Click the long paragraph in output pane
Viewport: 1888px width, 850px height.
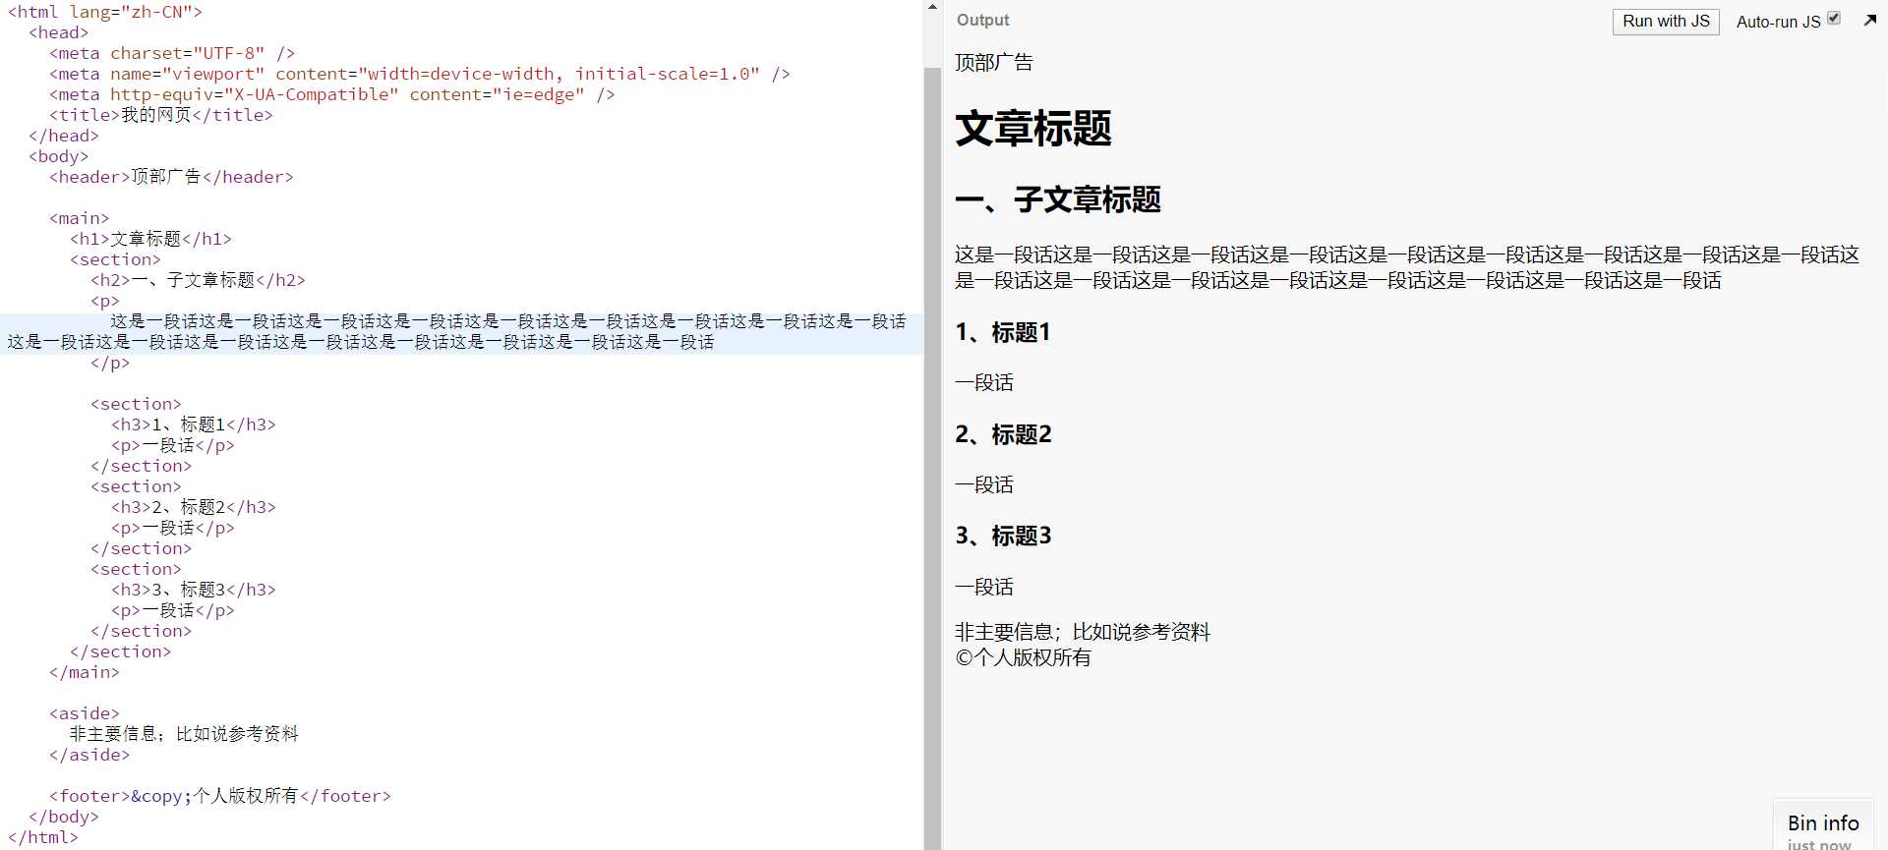click(x=1407, y=267)
